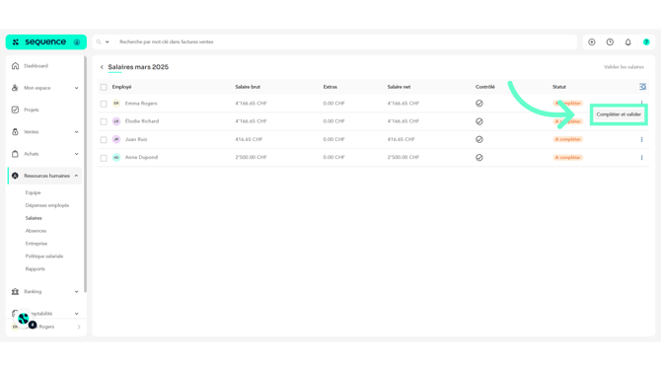This screenshot has width=661, height=371.
Task: Click the lock icon beside Sequence logo
Action: (77, 42)
